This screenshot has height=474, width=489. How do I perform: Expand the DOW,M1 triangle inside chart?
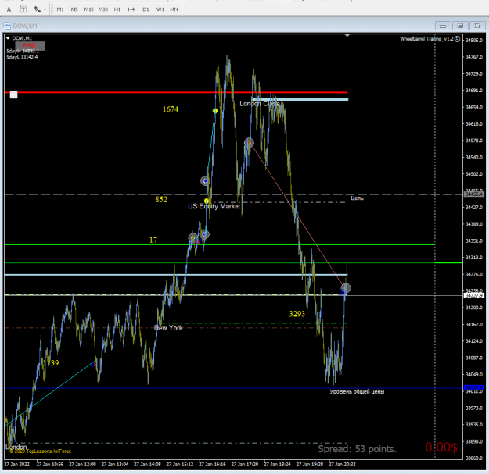tap(8, 38)
